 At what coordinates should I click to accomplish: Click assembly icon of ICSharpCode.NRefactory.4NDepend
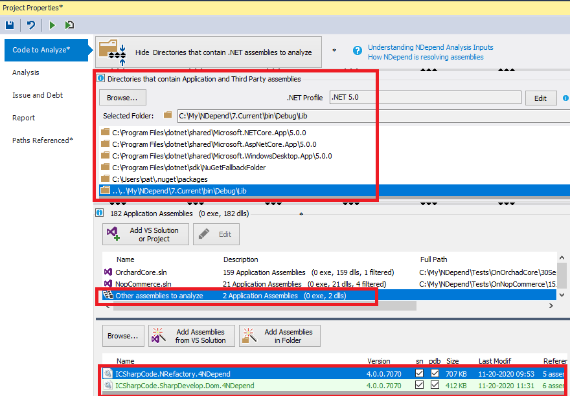(x=108, y=373)
